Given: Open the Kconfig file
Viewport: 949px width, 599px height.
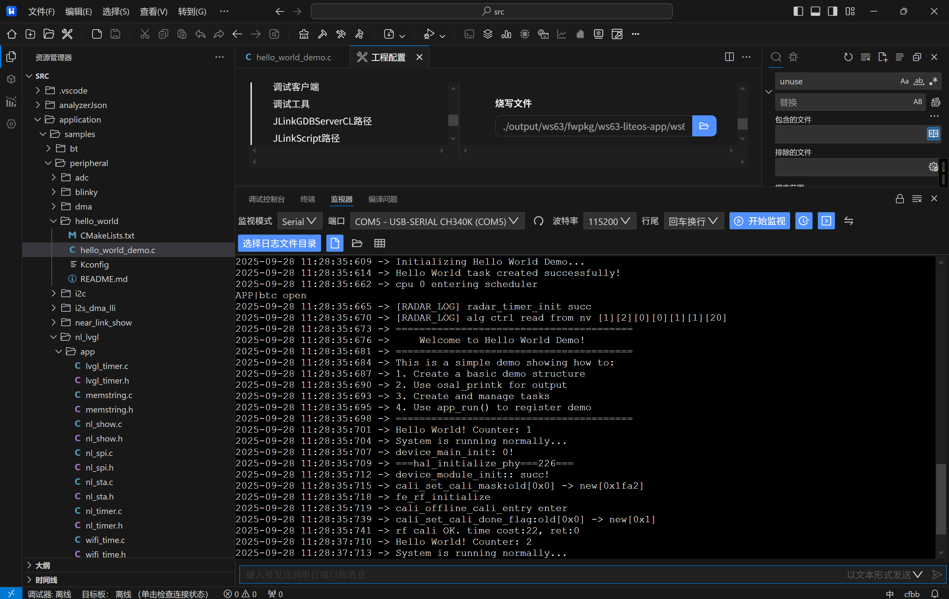Looking at the screenshot, I should click(95, 265).
